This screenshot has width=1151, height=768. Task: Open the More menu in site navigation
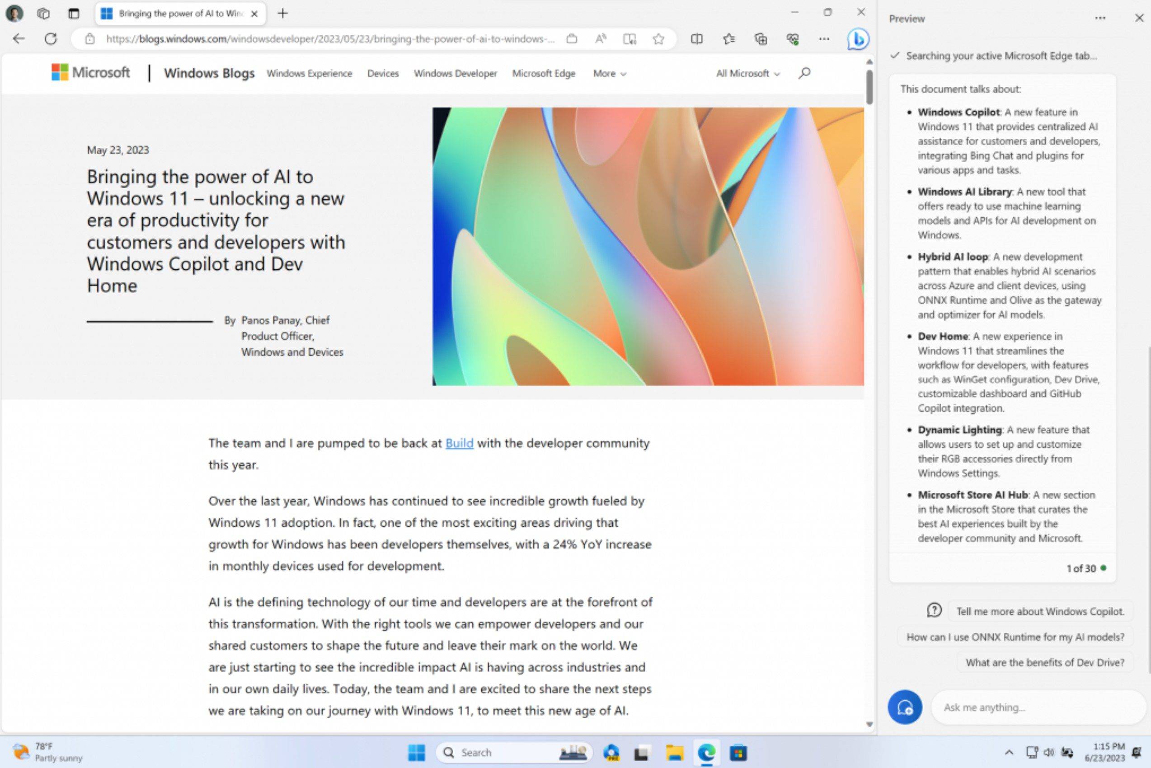point(609,74)
